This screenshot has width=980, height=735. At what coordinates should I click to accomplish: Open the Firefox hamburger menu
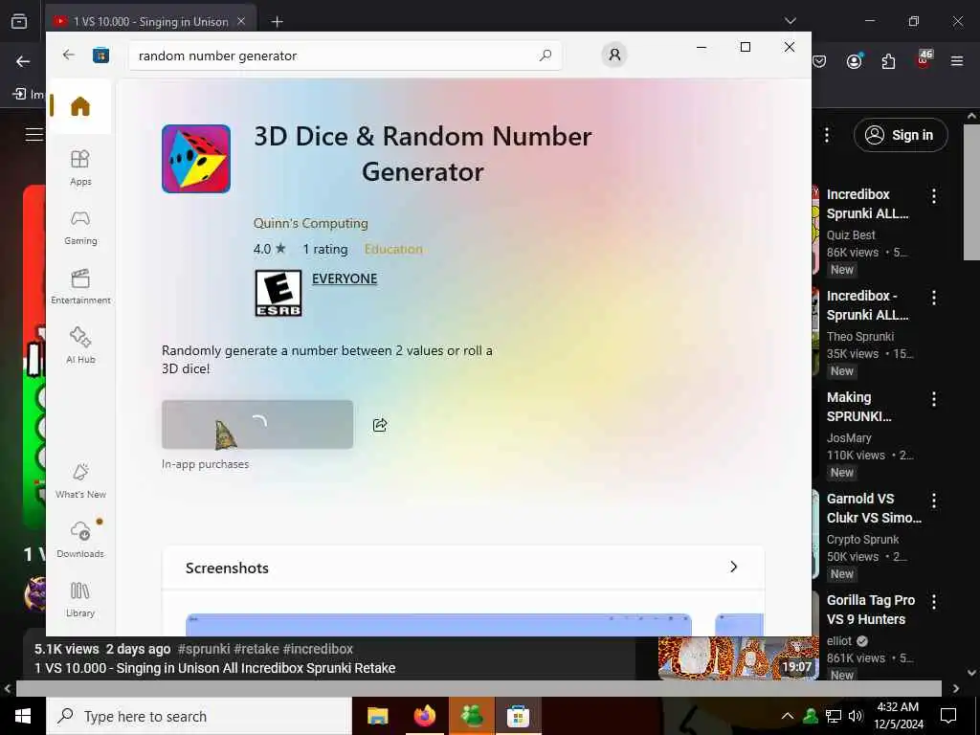(957, 61)
